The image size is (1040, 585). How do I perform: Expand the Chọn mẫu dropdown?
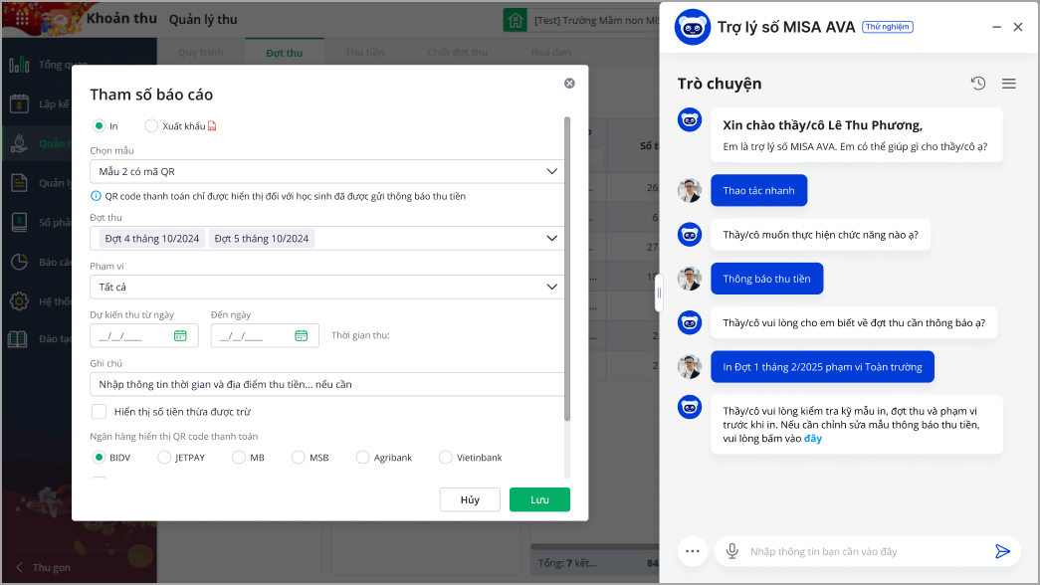click(x=552, y=172)
